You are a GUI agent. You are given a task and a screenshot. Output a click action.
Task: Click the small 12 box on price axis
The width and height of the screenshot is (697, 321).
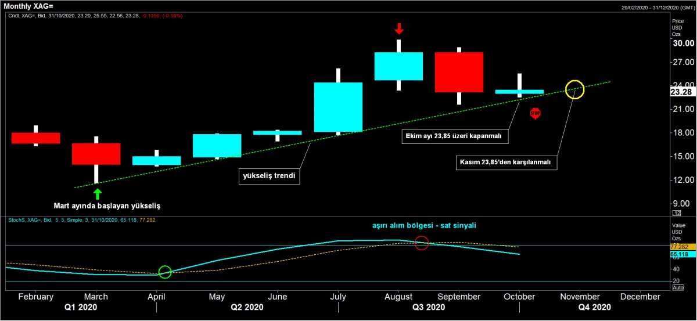point(677,213)
